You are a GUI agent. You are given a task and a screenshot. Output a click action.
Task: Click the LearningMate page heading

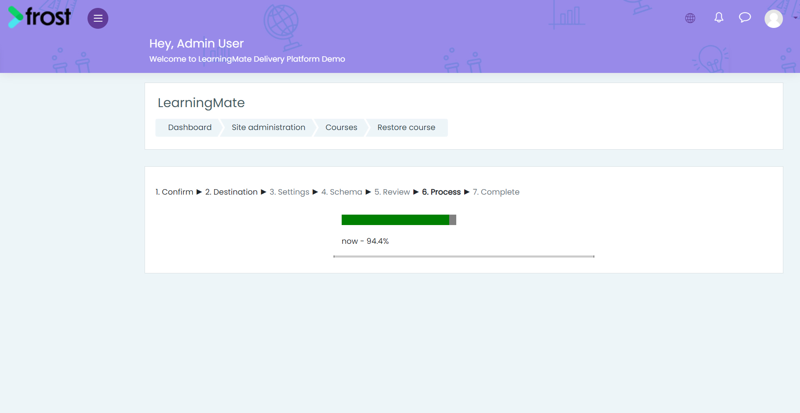tap(201, 103)
